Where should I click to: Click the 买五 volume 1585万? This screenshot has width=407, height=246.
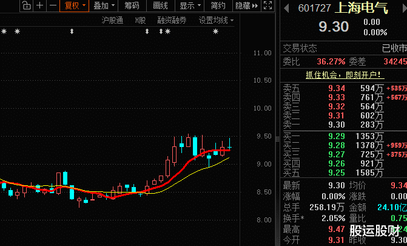click(369, 173)
